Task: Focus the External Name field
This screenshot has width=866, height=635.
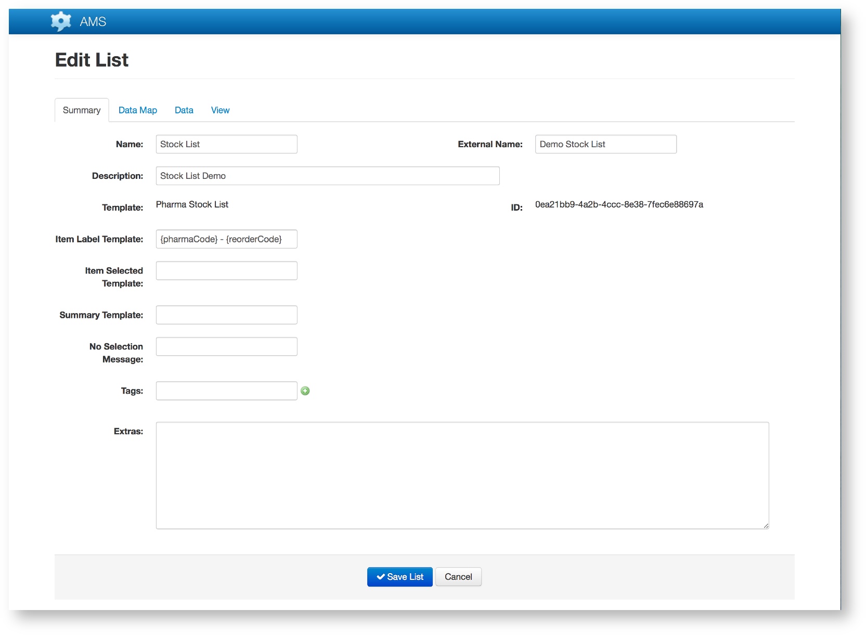Action: pos(606,144)
